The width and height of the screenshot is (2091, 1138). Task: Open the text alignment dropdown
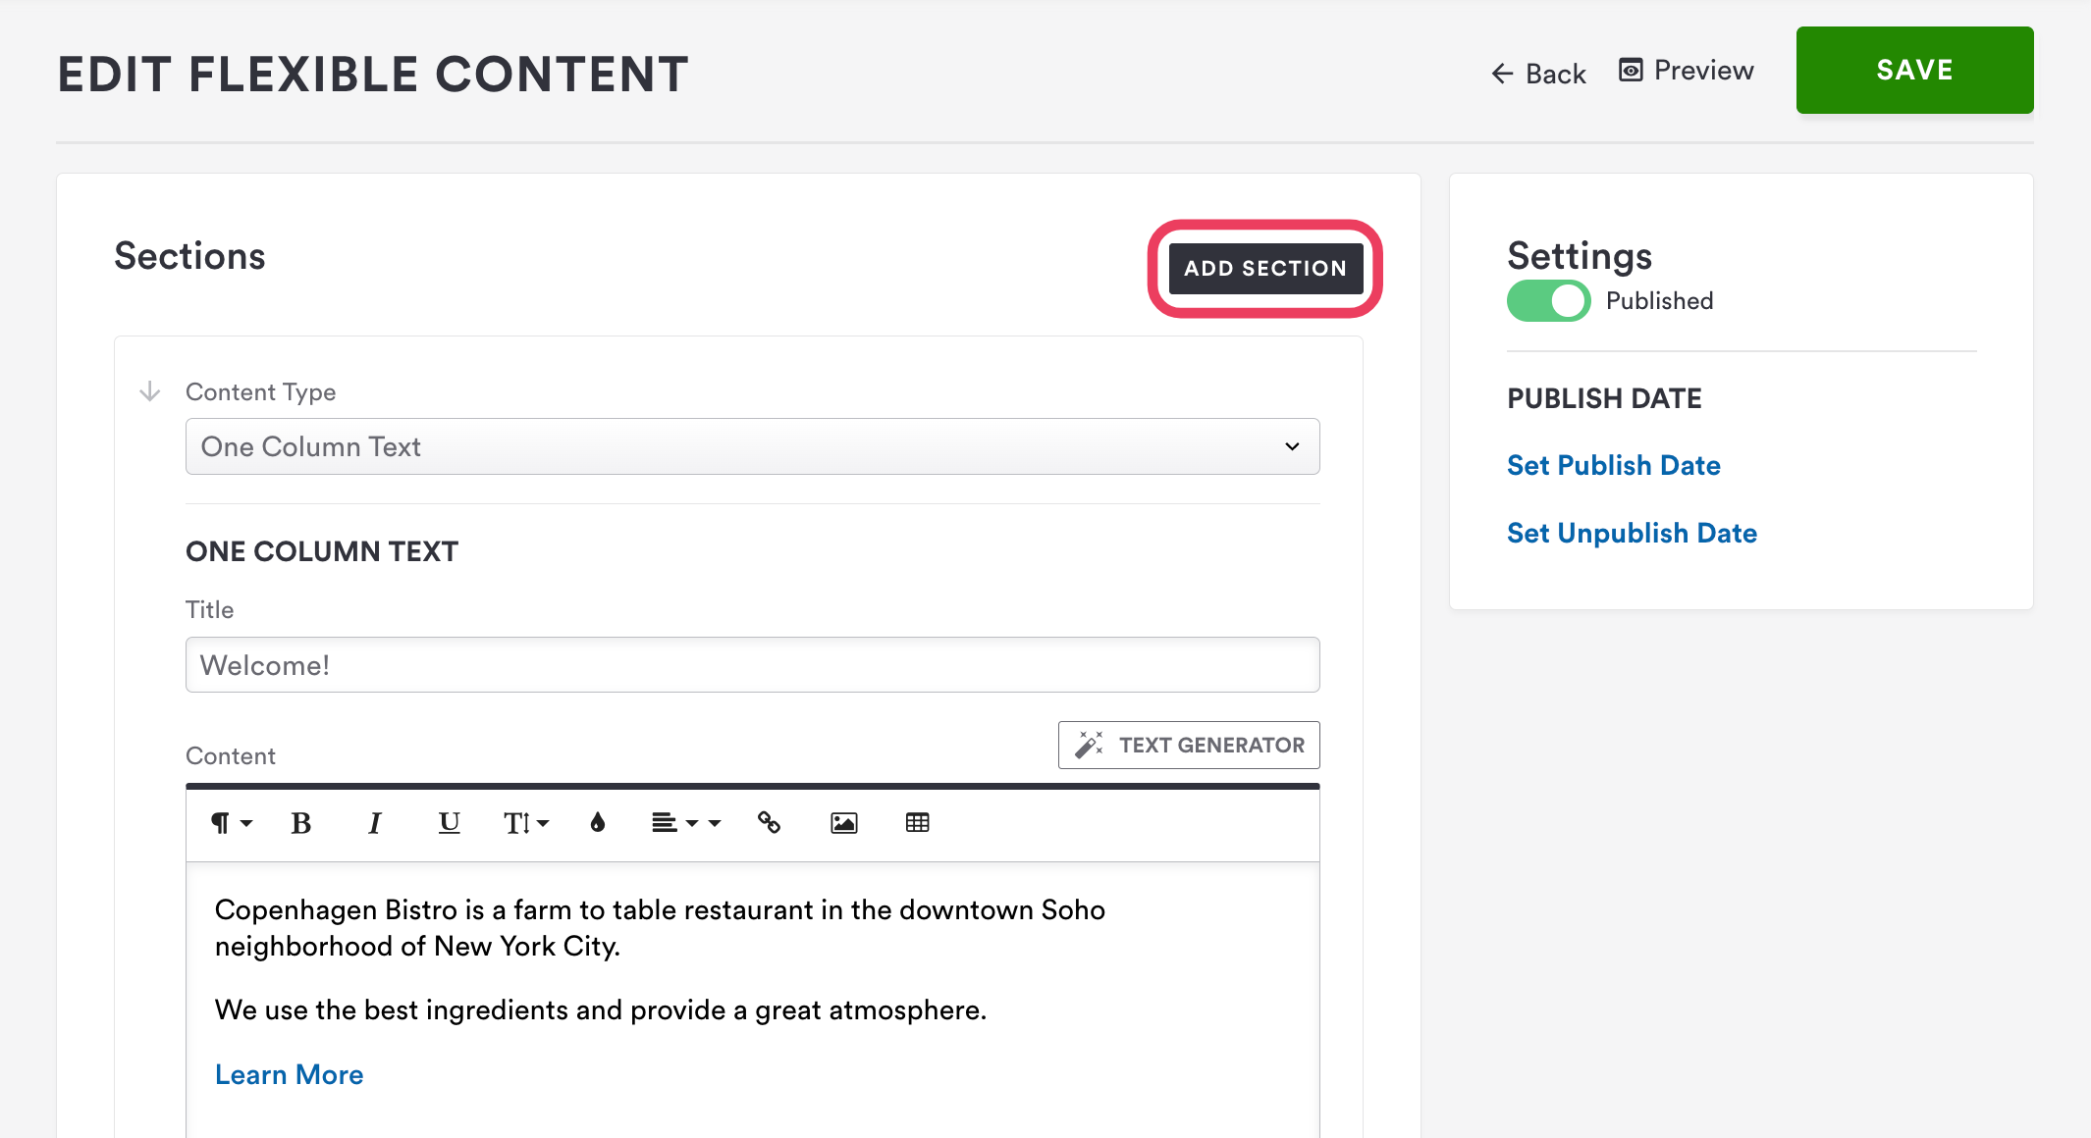(x=674, y=823)
